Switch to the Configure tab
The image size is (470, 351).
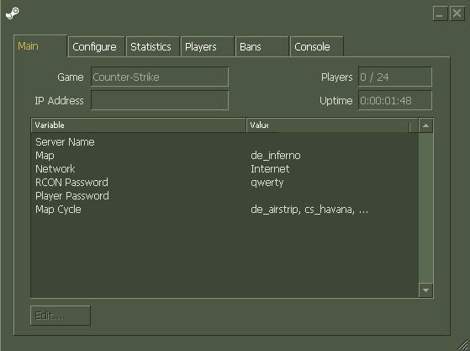click(x=96, y=46)
